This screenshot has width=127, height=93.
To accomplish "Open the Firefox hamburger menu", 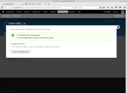I will (125, 8).
